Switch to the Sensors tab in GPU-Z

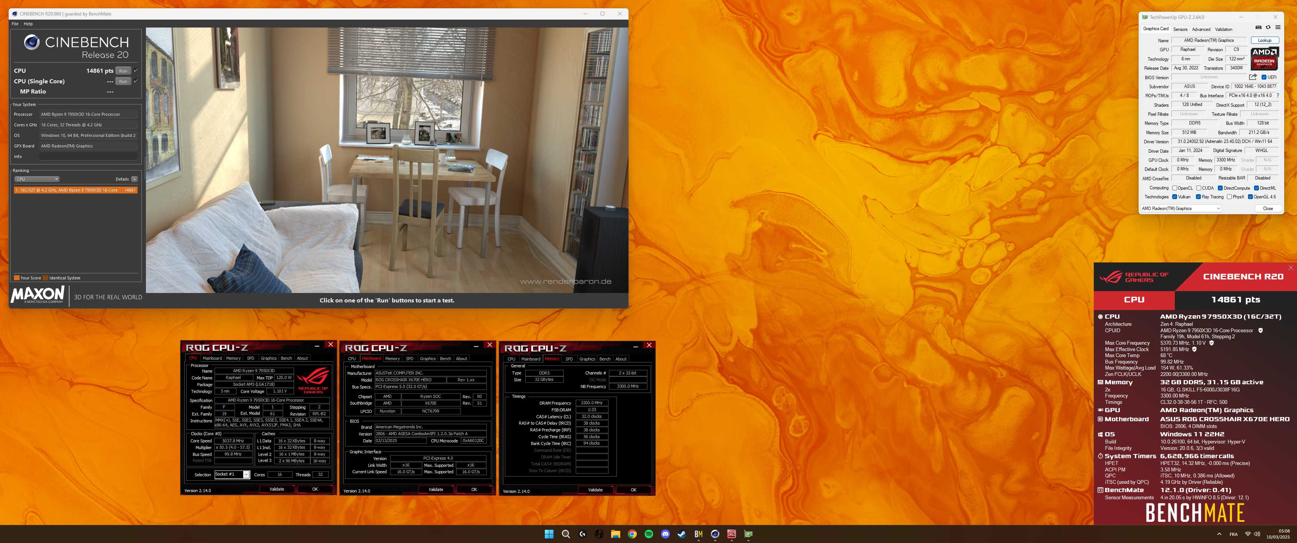(x=1180, y=29)
